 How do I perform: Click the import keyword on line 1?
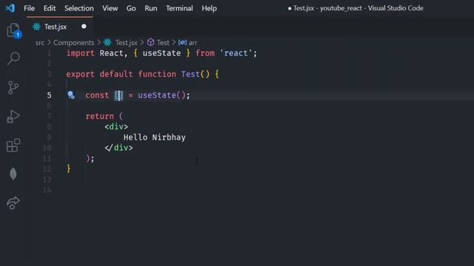pos(81,53)
